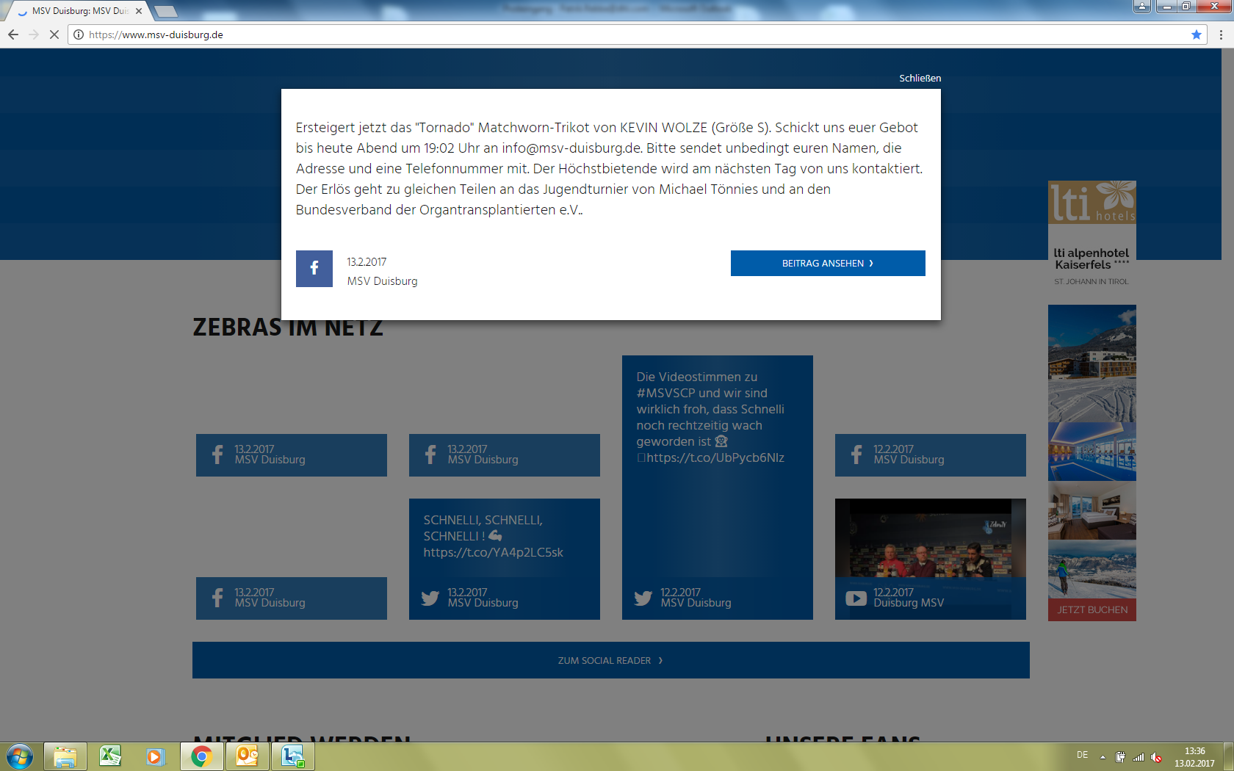Open media player from the taskbar
This screenshot has width=1234, height=771.
pyautogui.click(x=155, y=756)
